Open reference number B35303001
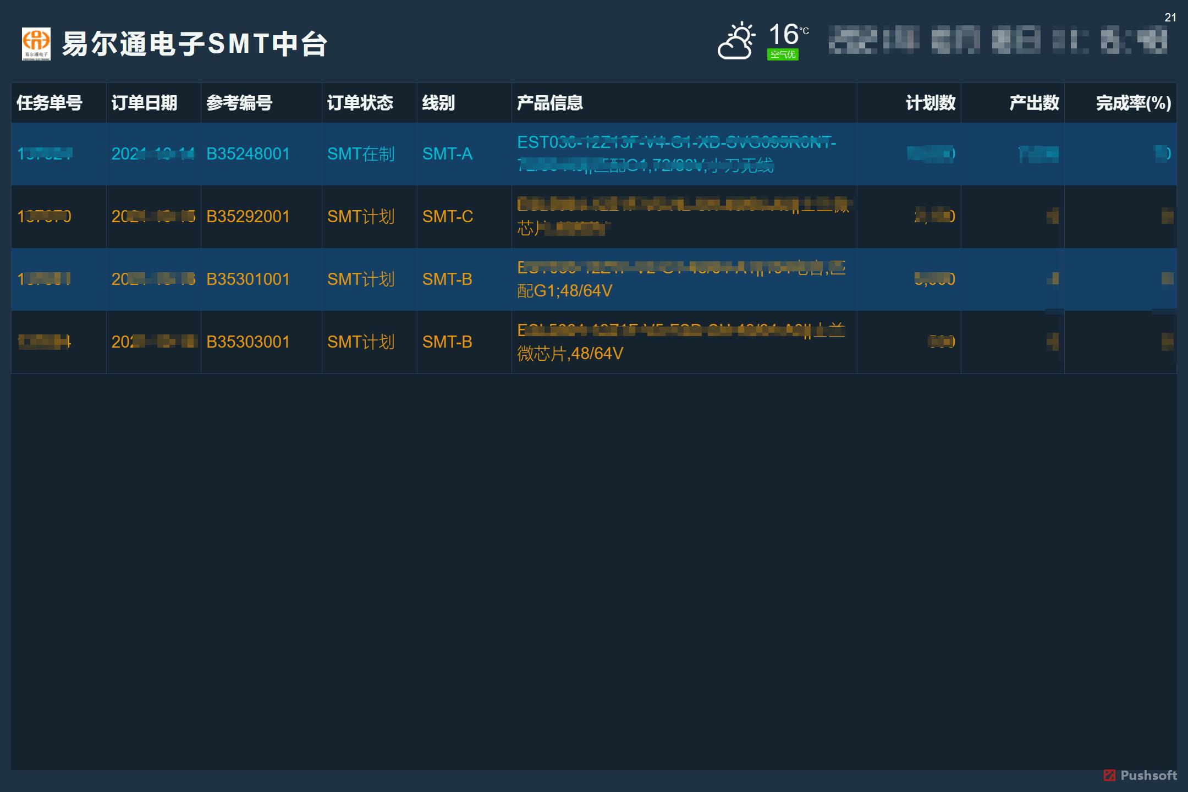Screen dimensions: 1188x792 [x=248, y=342]
